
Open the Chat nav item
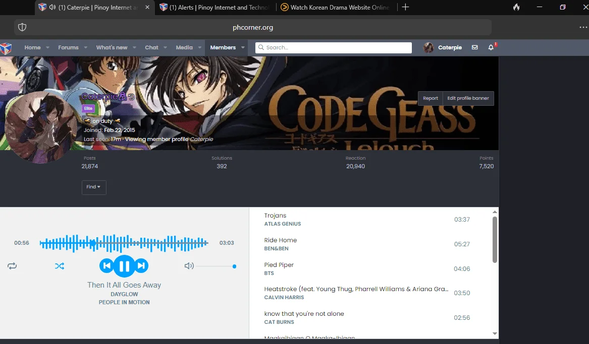click(x=152, y=47)
